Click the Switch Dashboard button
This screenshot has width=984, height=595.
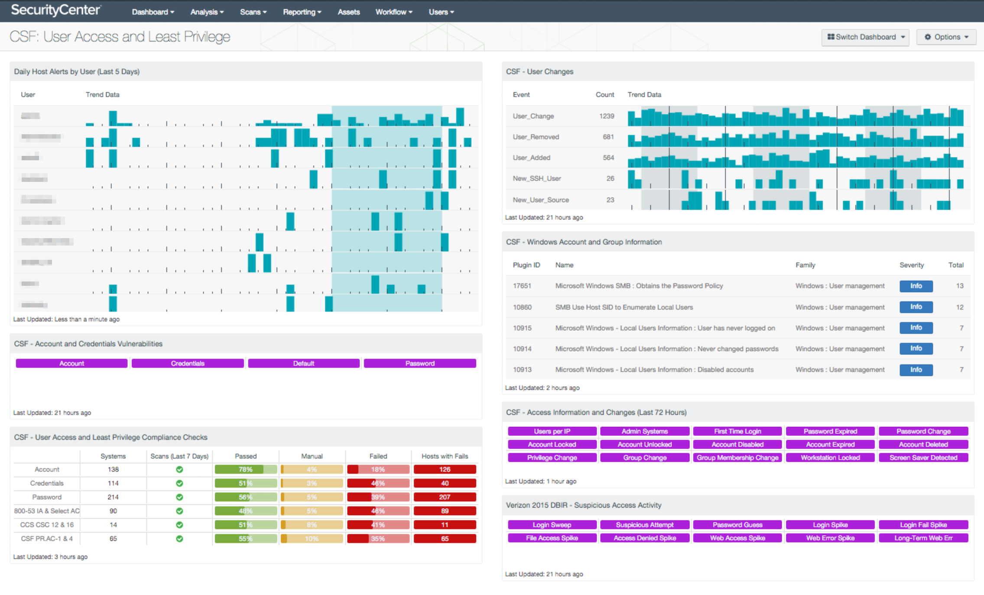pos(867,38)
